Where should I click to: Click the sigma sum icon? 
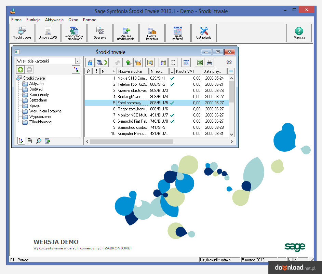(173, 63)
